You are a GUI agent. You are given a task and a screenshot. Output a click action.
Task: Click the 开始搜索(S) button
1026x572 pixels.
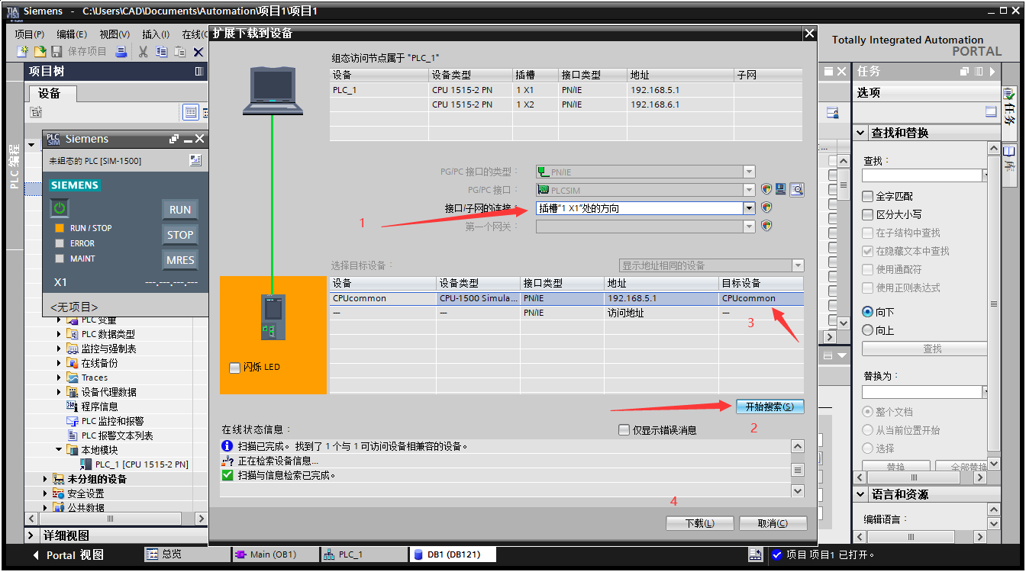click(x=769, y=407)
